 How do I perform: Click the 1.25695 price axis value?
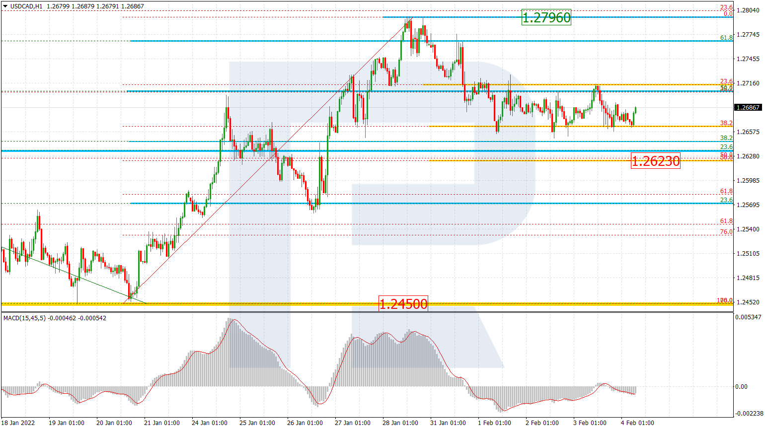pos(748,205)
